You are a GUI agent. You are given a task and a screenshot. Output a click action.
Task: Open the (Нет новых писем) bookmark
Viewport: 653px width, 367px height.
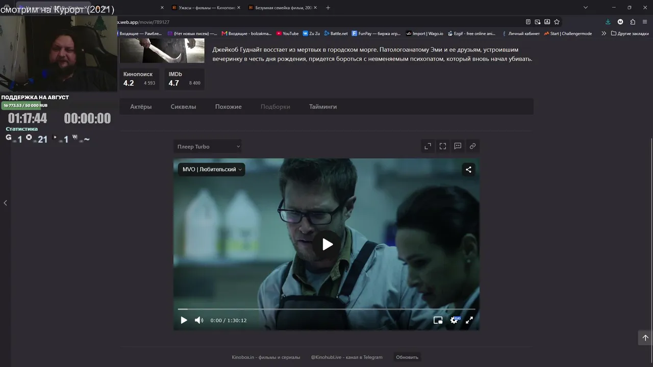point(192,34)
